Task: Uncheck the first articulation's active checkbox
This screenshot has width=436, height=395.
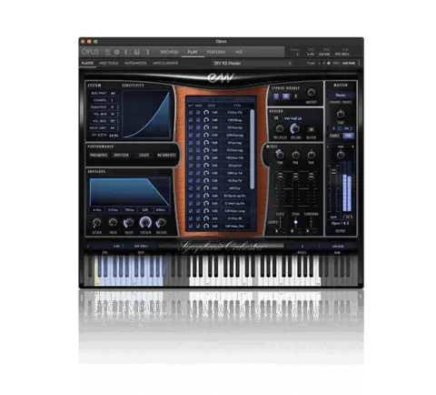Action: (x=191, y=113)
